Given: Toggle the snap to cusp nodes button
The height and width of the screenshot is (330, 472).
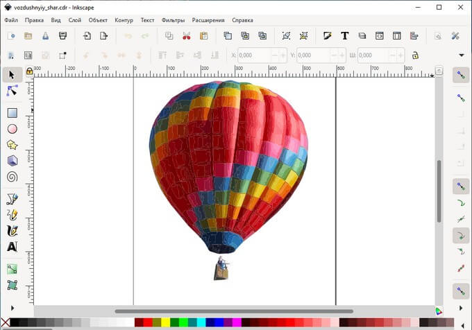Looking at the screenshot, I should click(x=461, y=235).
